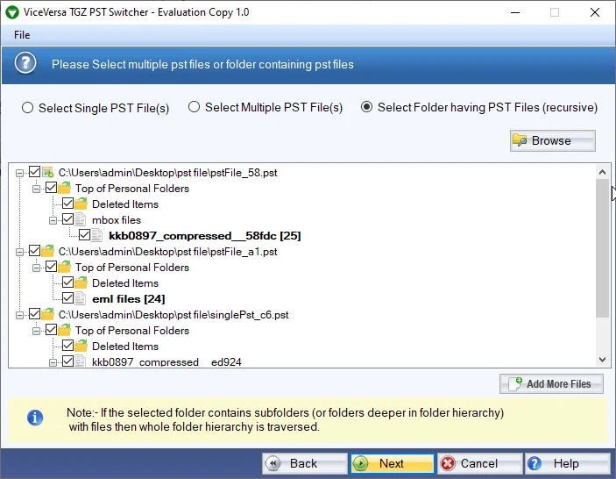Viewport: 616px width, 479px height.
Task: Click the mbox files document icon
Action: click(80, 219)
